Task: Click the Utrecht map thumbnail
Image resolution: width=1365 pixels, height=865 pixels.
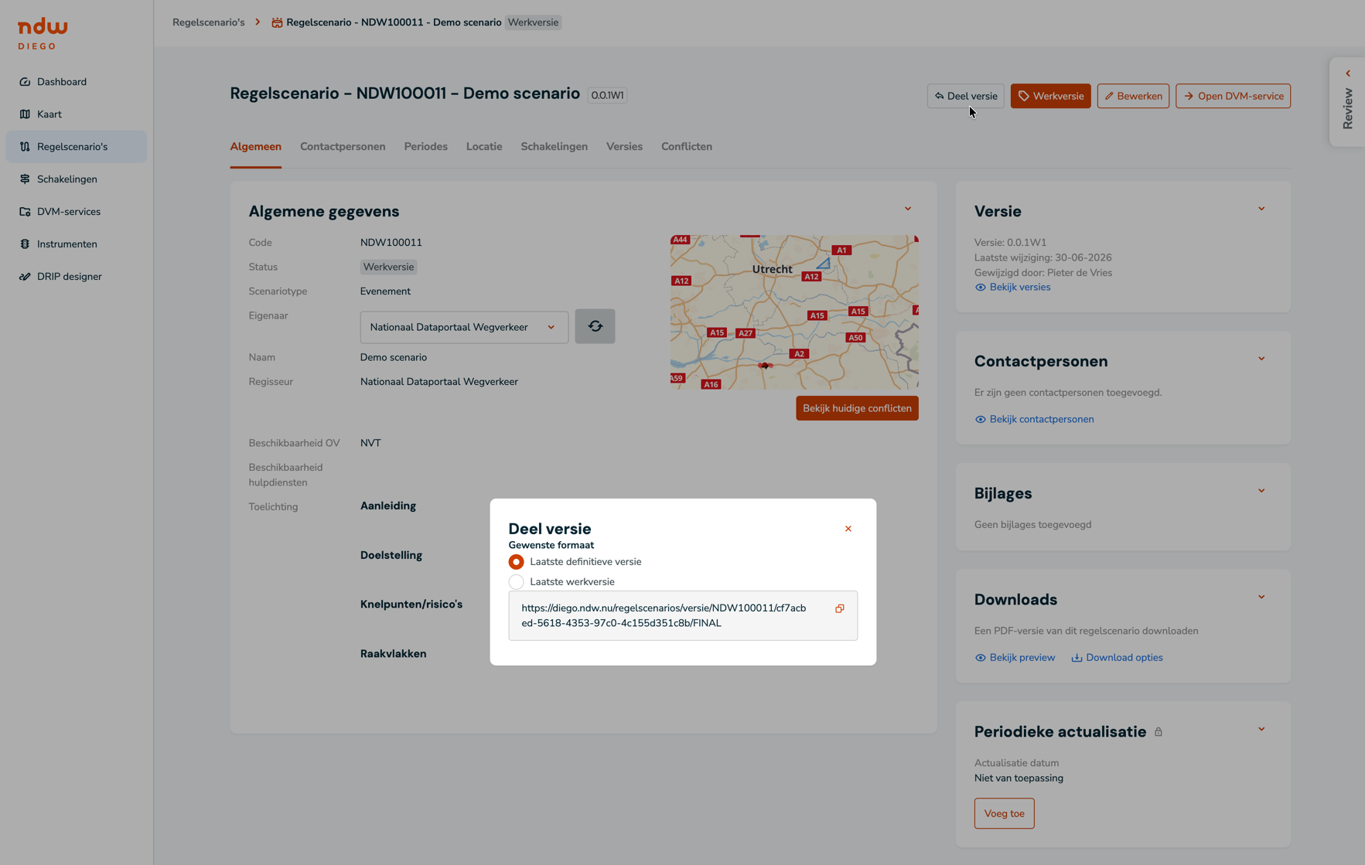Action: tap(794, 312)
